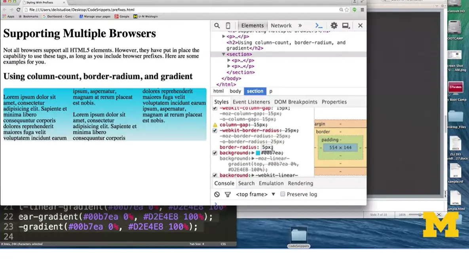This screenshot has height=263, width=469.
Task: Open the console filter funnel icon
Action: pyautogui.click(x=228, y=194)
